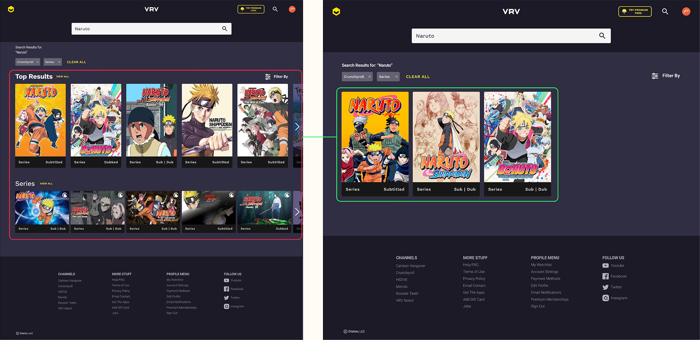Open Twitter icon in right mockup footer
700x340 pixels.
click(x=605, y=287)
